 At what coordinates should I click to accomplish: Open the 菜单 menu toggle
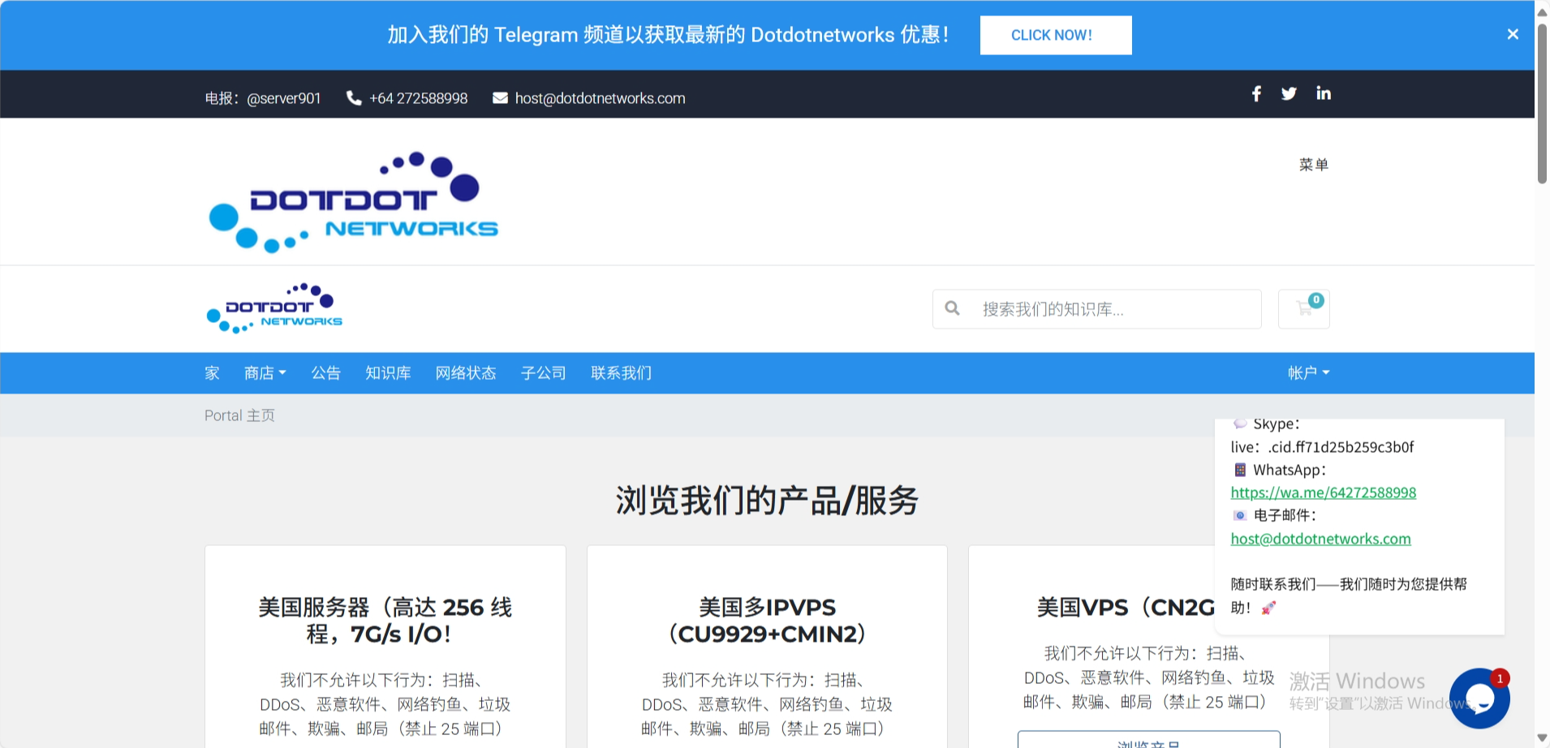tap(1313, 165)
